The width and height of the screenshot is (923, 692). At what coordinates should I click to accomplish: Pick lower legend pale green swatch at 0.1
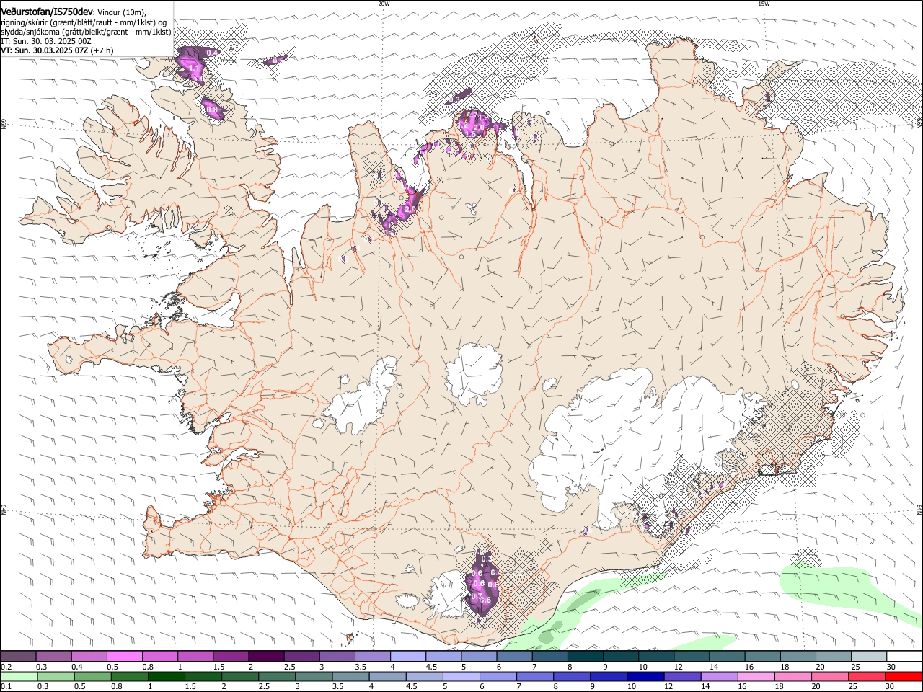click(19, 677)
